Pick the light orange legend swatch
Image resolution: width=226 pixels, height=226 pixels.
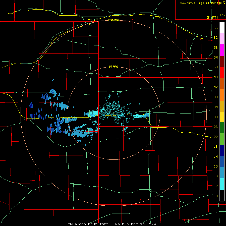[x=222, y=95]
